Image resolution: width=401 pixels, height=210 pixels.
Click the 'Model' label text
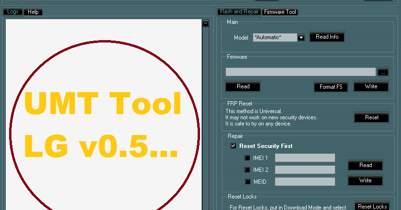coord(241,38)
